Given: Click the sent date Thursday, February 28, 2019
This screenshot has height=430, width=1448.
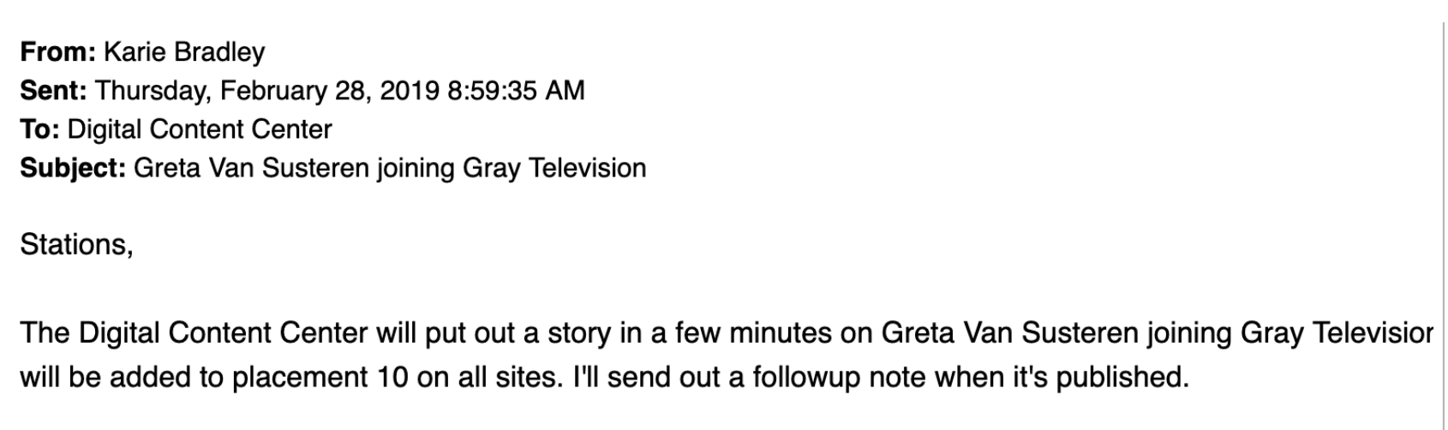Looking at the screenshot, I should (x=266, y=91).
